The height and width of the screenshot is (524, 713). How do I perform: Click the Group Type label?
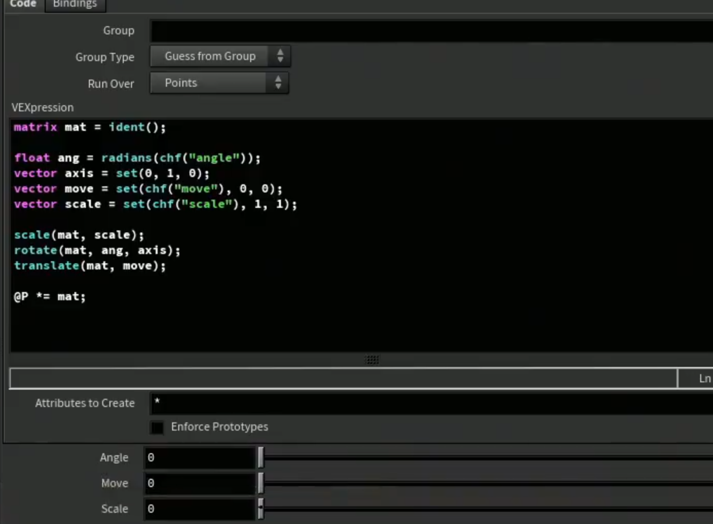pyautogui.click(x=105, y=57)
